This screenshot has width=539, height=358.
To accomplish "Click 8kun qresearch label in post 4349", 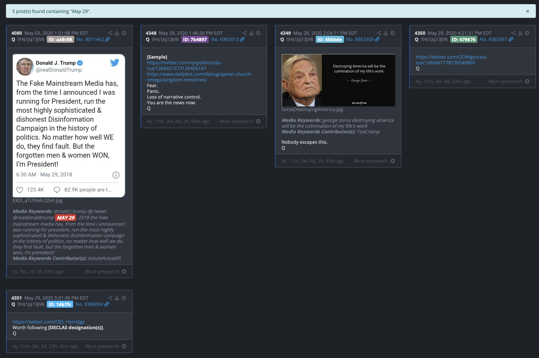I will coord(371,161).
